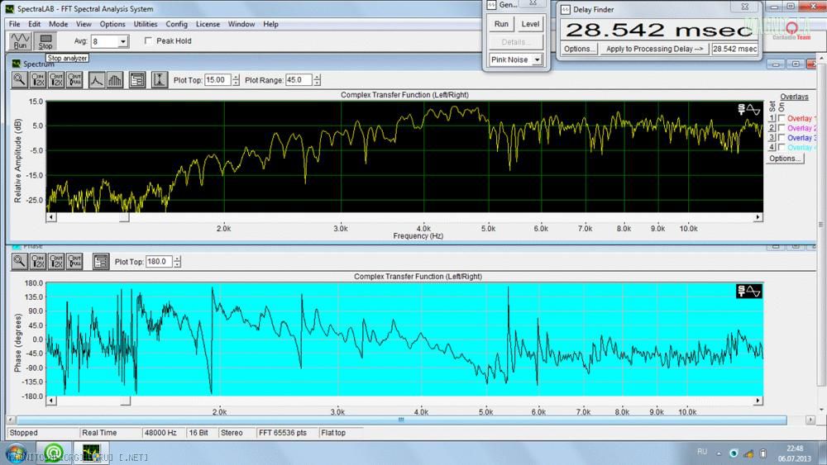Image resolution: width=827 pixels, height=465 pixels.
Task: Click the network signal tray icon
Action: tap(748, 453)
